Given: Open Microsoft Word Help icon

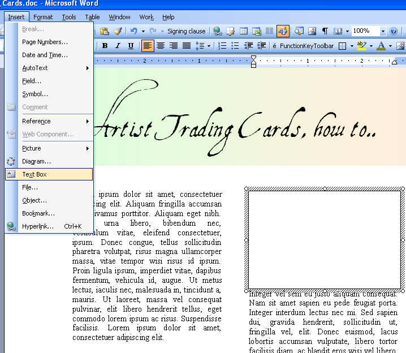Looking at the screenshot, I should click(x=394, y=31).
